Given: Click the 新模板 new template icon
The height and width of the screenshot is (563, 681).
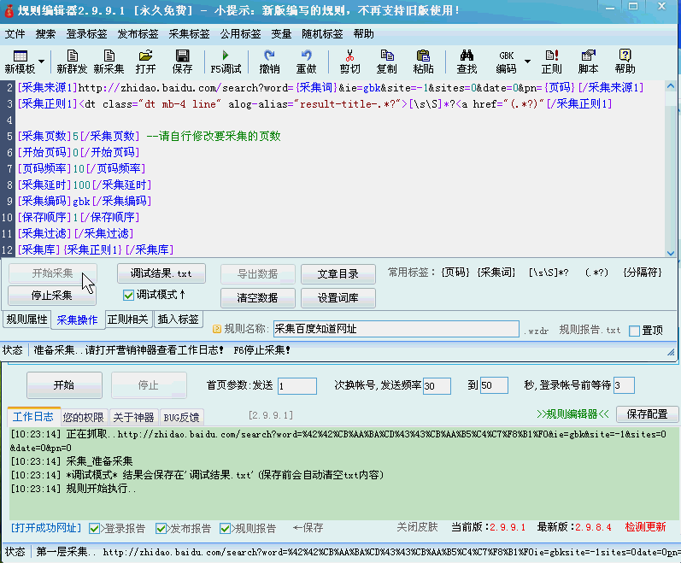Looking at the screenshot, I should point(20,62).
